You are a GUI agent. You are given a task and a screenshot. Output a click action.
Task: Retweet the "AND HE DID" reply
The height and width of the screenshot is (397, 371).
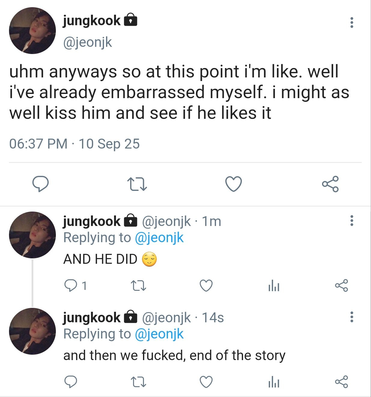[139, 286]
